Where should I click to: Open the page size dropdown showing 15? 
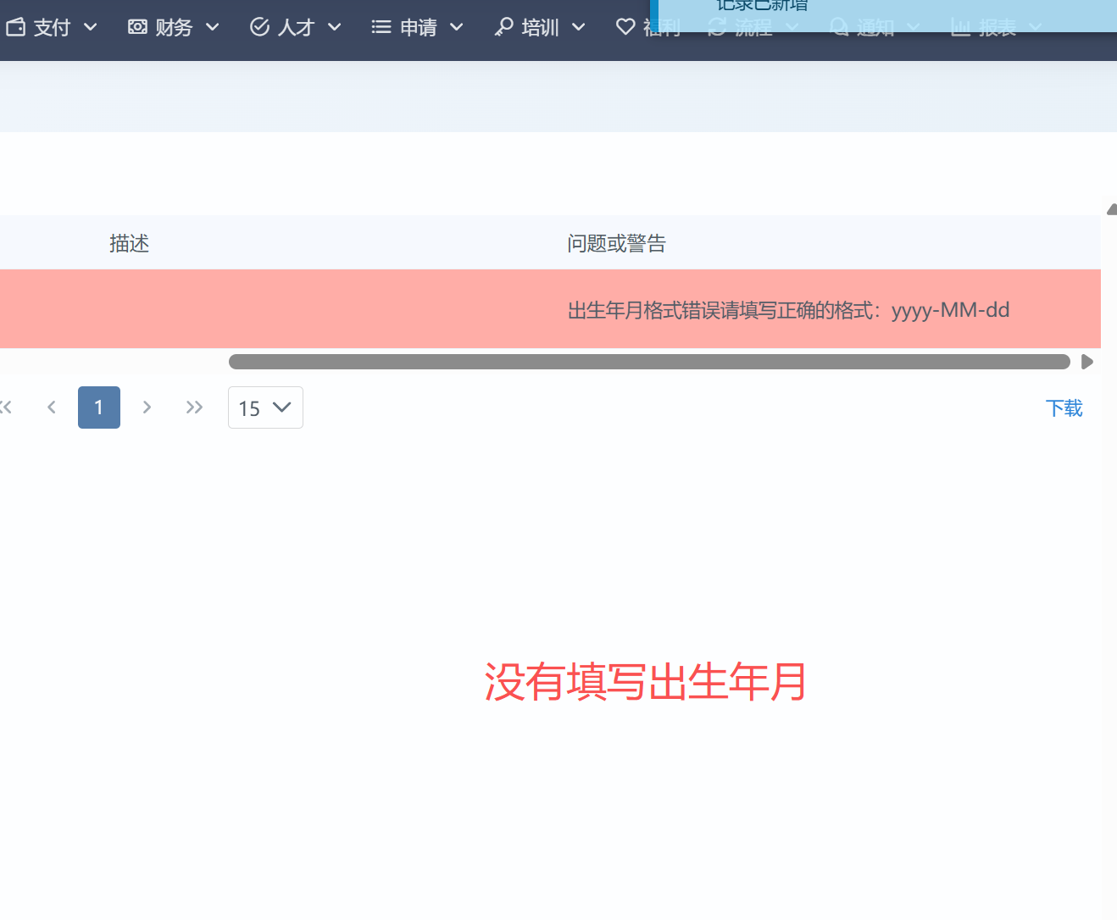[x=265, y=407]
